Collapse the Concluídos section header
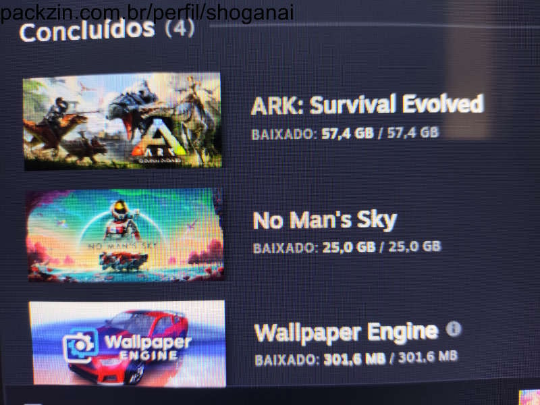 87,30
